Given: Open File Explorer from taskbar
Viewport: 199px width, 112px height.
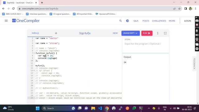Looking at the screenshot, I should (x=93, y=108).
